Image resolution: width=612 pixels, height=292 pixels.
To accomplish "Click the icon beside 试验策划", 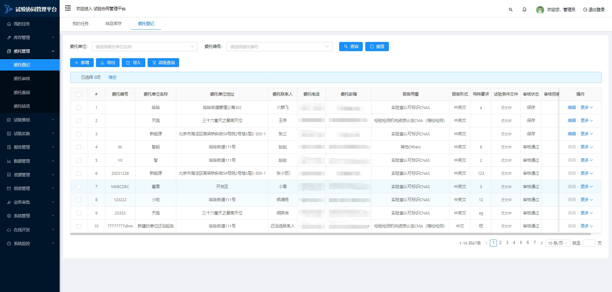I will pos(9,120).
